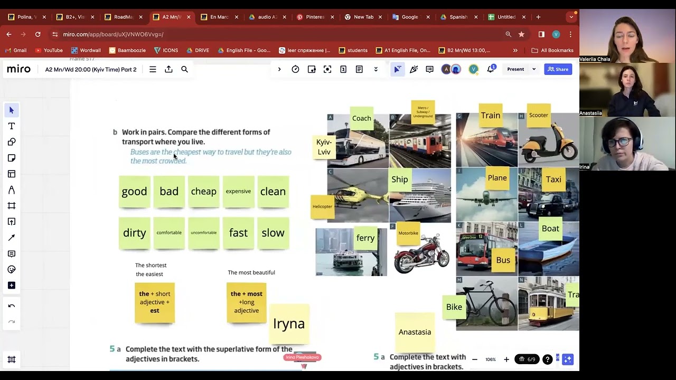Switch to the En Marc browser tab
The height and width of the screenshot is (380, 676).
coord(220,17)
